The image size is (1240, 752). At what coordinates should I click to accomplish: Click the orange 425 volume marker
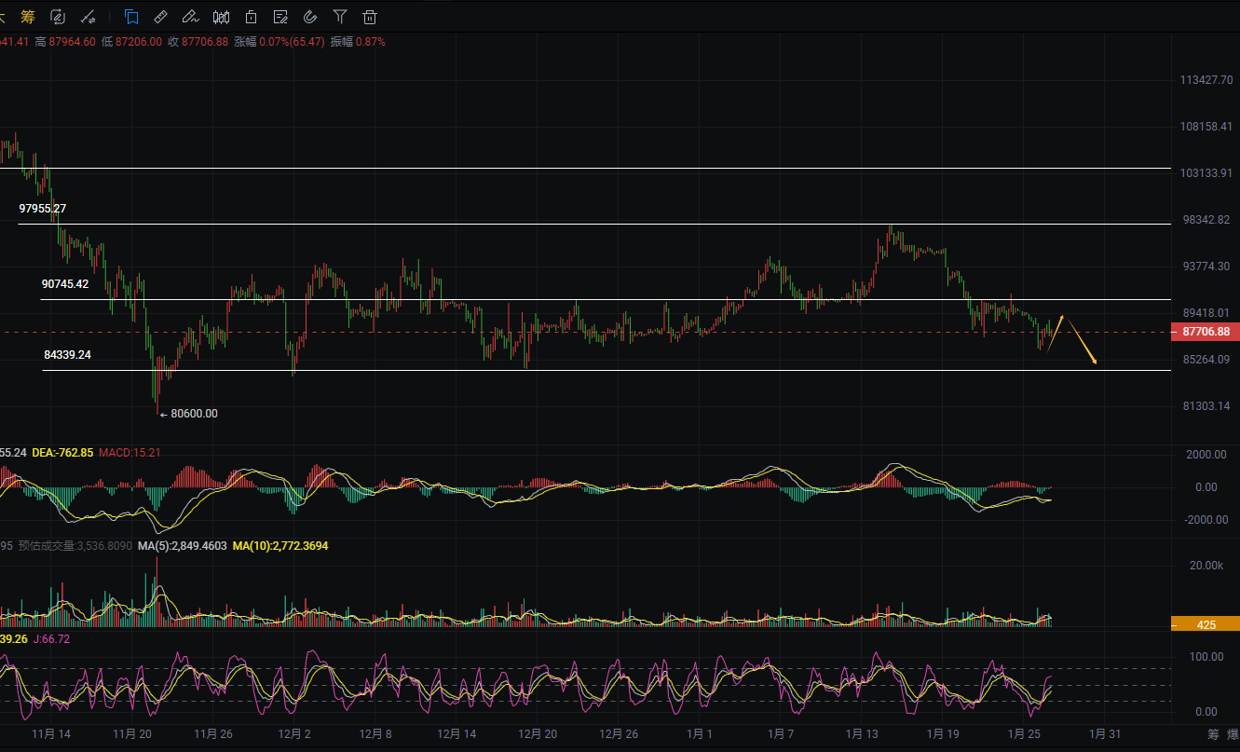point(1206,624)
